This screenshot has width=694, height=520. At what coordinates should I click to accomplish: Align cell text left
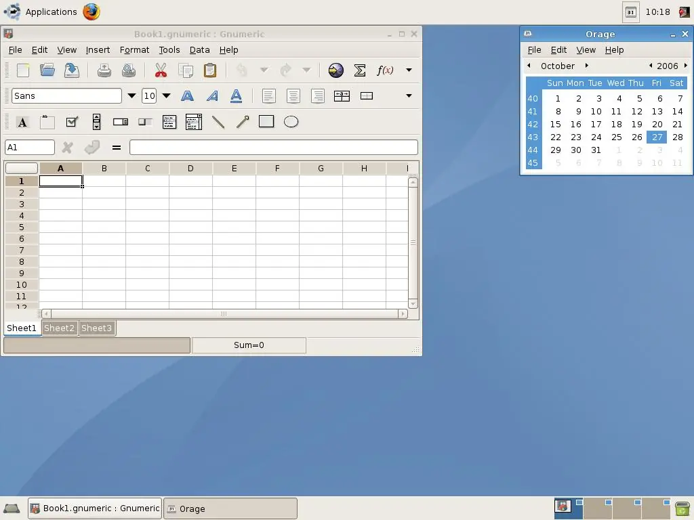coord(268,96)
